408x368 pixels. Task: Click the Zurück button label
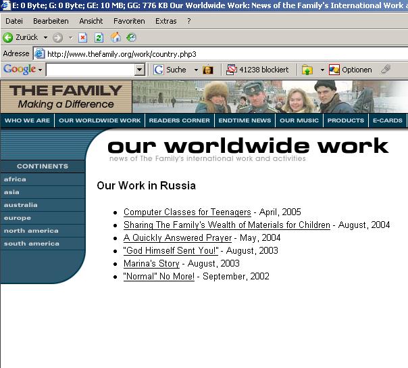(x=27, y=37)
